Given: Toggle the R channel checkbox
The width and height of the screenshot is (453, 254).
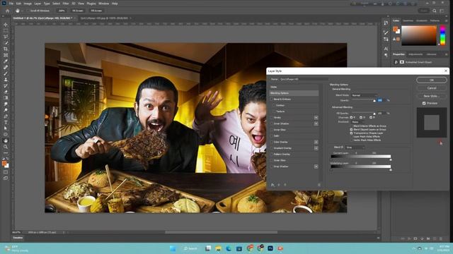Looking at the screenshot, I should click(352, 118).
